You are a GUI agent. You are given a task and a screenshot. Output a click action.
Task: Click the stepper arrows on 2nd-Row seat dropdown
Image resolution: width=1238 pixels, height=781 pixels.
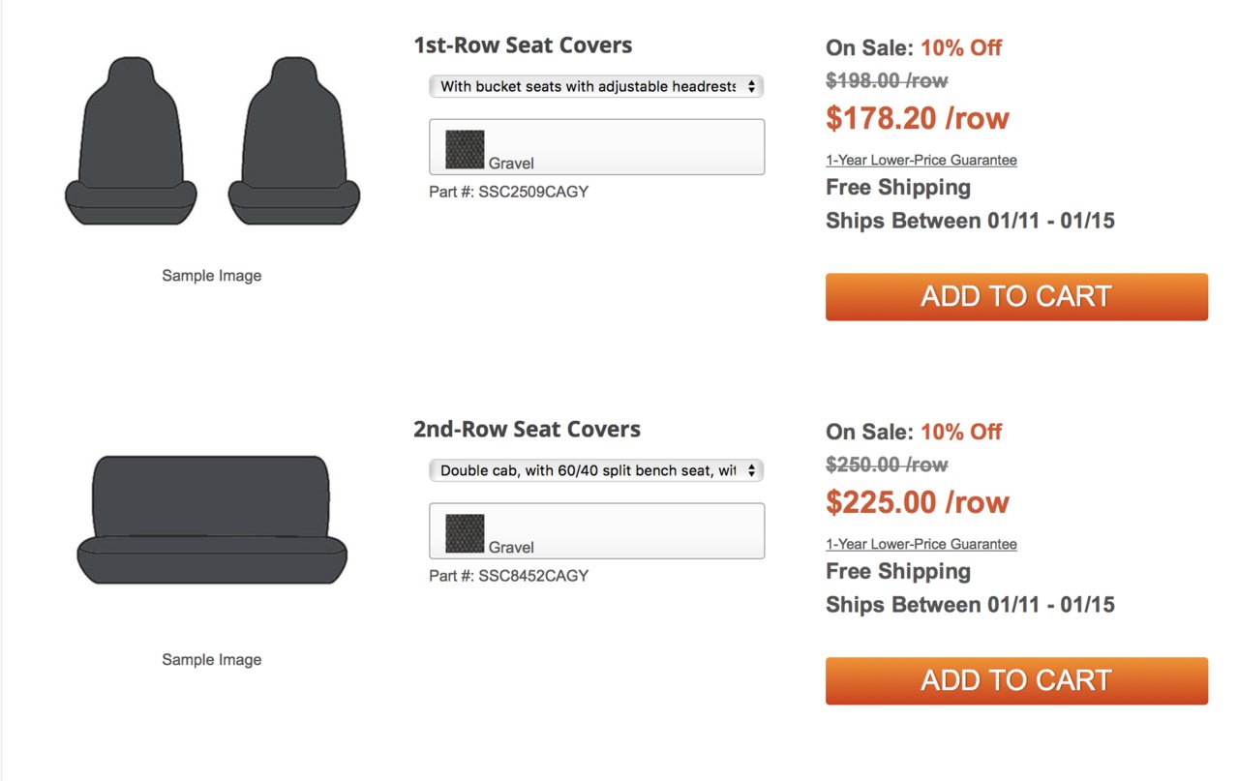pos(751,470)
